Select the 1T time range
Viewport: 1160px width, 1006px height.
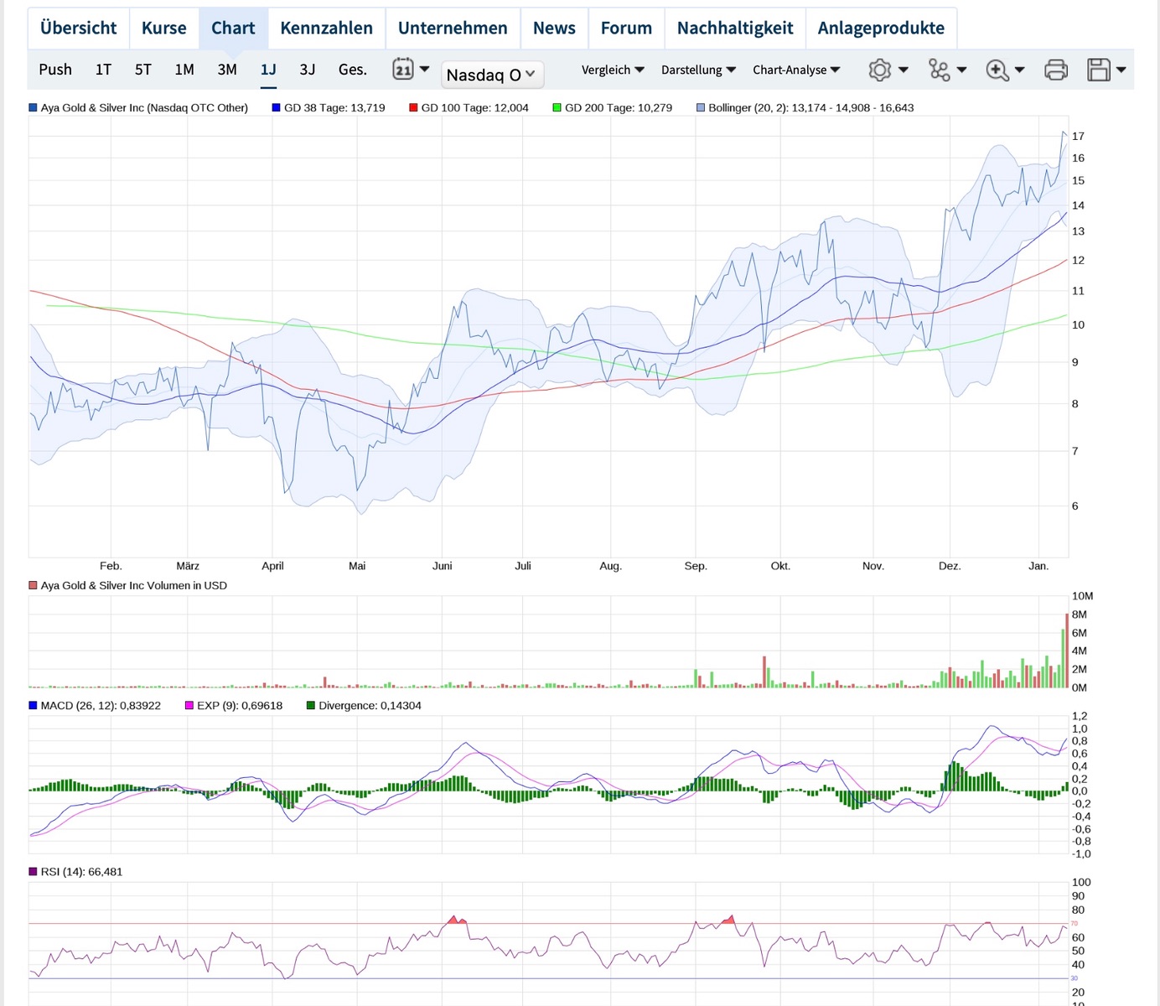[103, 70]
